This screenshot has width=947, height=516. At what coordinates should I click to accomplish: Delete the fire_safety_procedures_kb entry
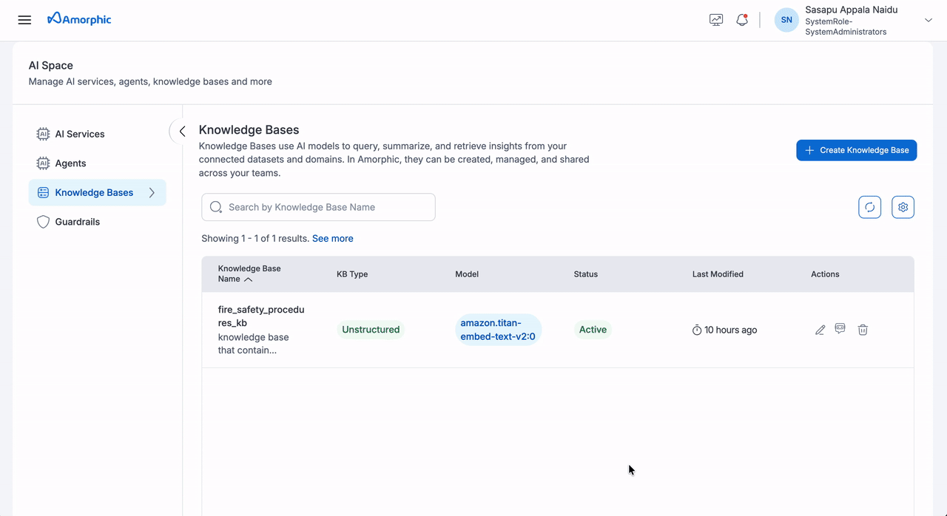click(x=863, y=330)
